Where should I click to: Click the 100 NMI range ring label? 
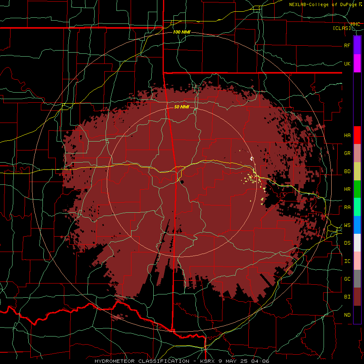pyautogui.click(x=182, y=32)
